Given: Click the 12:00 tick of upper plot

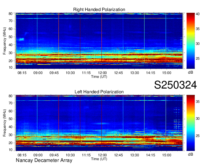Looking at the screenshot, I should coord(102,73).
